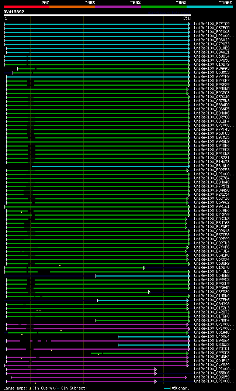The height and width of the screenshot is (391, 236).
Task: Click the UniRef100_B4FNE7 label
Action: [212, 227]
